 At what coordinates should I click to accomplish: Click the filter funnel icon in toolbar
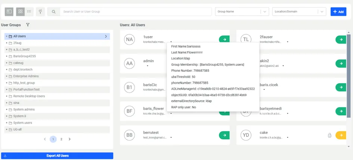40,12
